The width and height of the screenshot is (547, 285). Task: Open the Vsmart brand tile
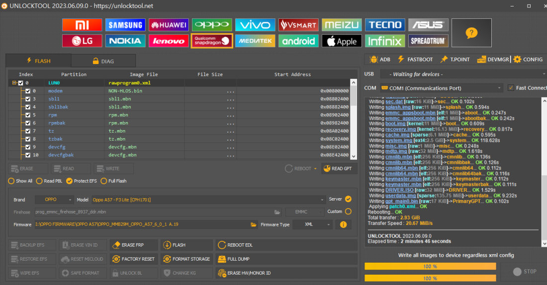point(298,25)
